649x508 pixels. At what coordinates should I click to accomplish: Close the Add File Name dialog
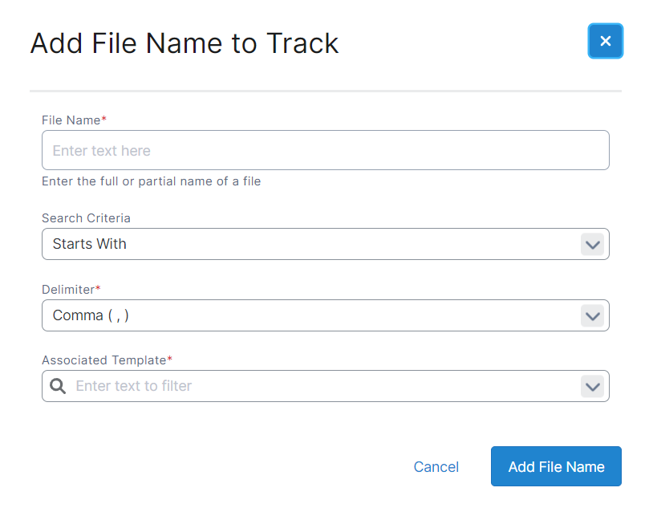605,41
